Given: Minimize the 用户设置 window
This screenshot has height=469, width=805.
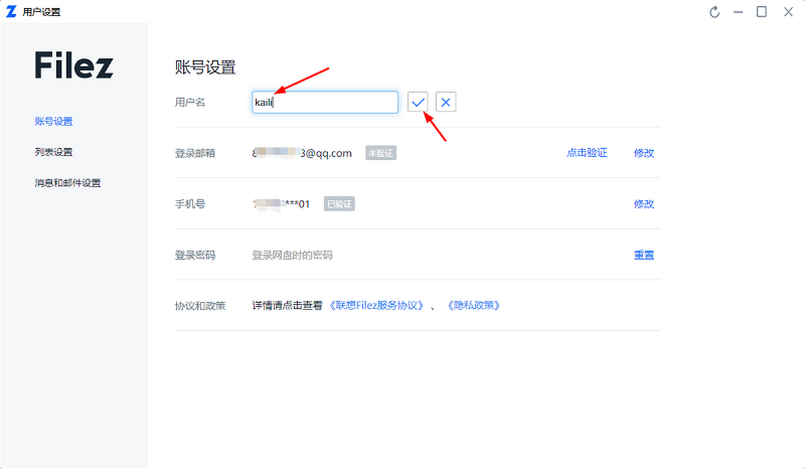Looking at the screenshot, I should (x=738, y=12).
